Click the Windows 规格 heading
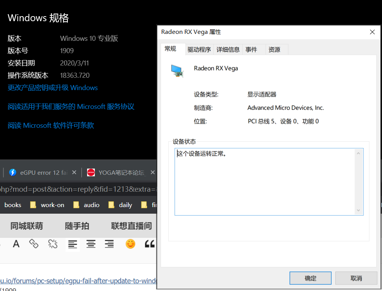382x291 pixels. [38, 18]
